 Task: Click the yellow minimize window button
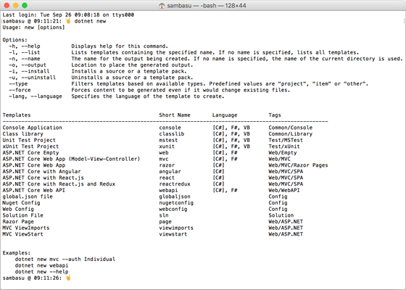(15, 6)
